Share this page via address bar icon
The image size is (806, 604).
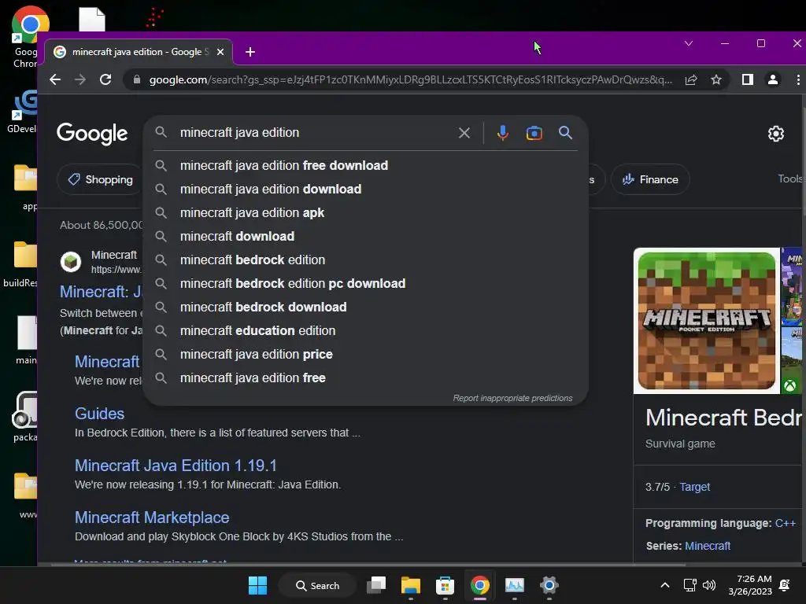[x=691, y=79]
